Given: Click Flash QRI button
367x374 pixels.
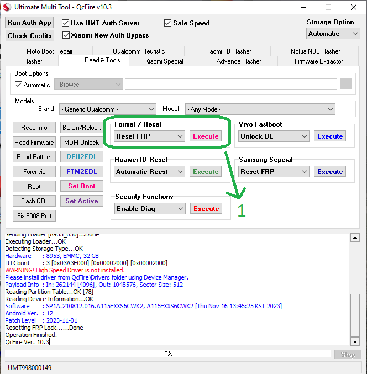Looking at the screenshot, I should 34,201.
